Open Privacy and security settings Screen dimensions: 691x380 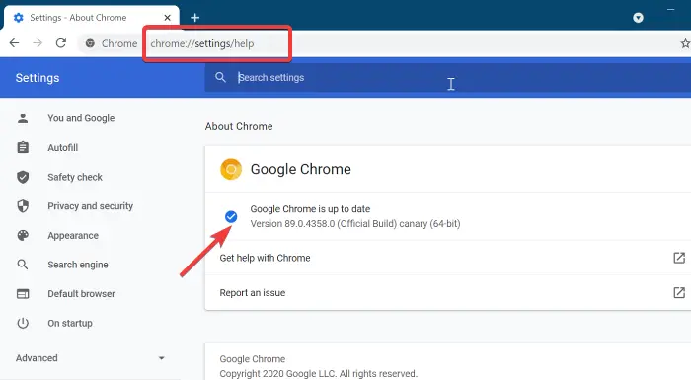(x=91, y=206)
